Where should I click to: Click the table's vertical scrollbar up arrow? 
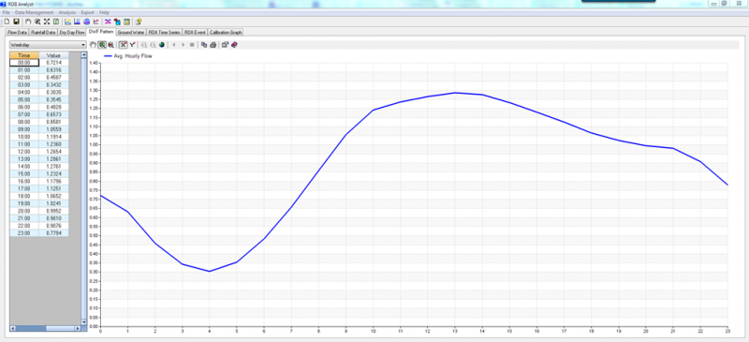[x=84, y=55]
